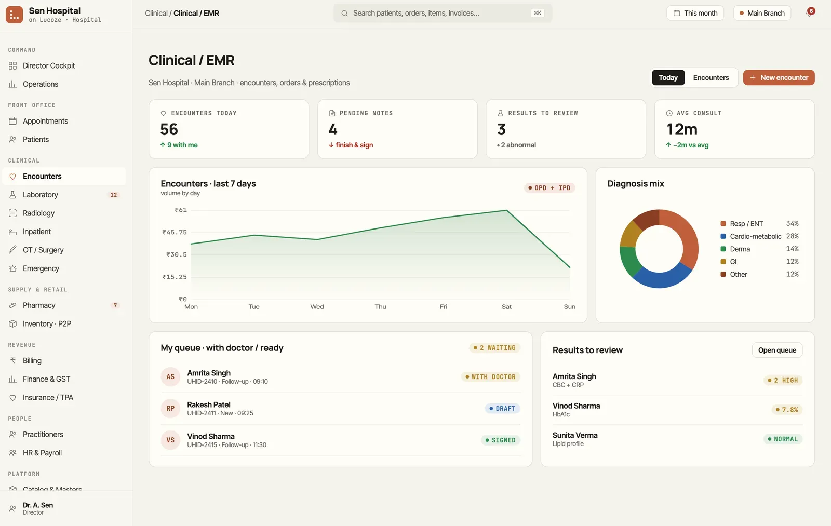Click the Sen Hospital orange logo icon

14,15
